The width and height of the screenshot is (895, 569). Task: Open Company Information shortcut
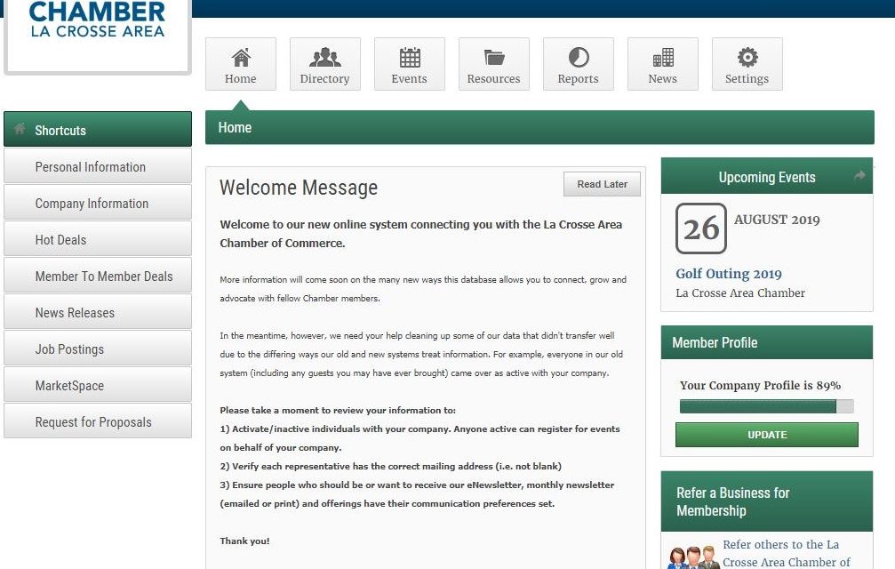[x=98, y=203]
